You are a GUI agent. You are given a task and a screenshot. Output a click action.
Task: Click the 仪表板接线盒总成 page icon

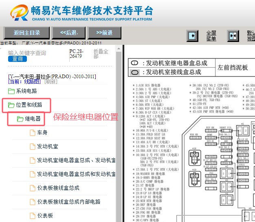click(x=32, y=188)
